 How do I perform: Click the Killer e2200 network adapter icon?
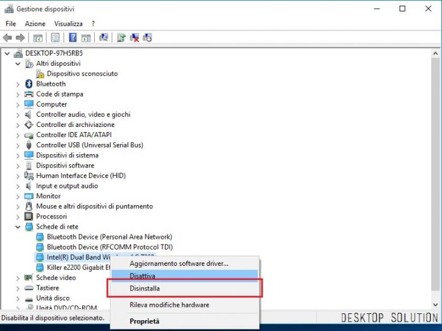point(40,267)
